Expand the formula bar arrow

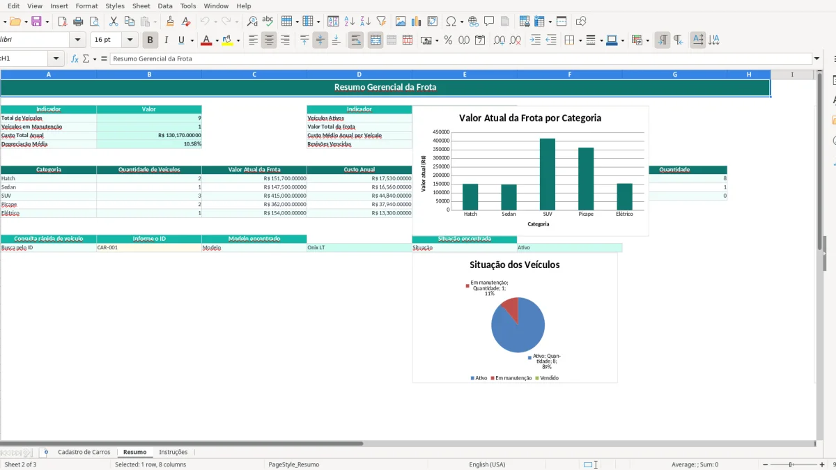816,58
